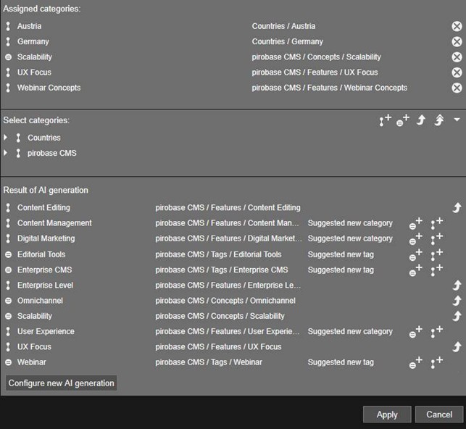Image resolution: width=466 pixels, height=429 pixels.
Task: Expand the pirobase CMS tree node
Action: click(7, 154)
